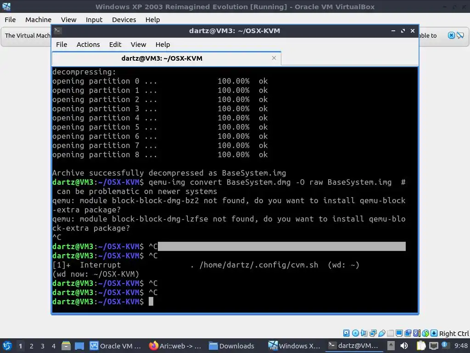The width and height of the screenshot is (470, 353).
Task: Click the terminal icon in terminal title bar
Action: pos(58,30)
